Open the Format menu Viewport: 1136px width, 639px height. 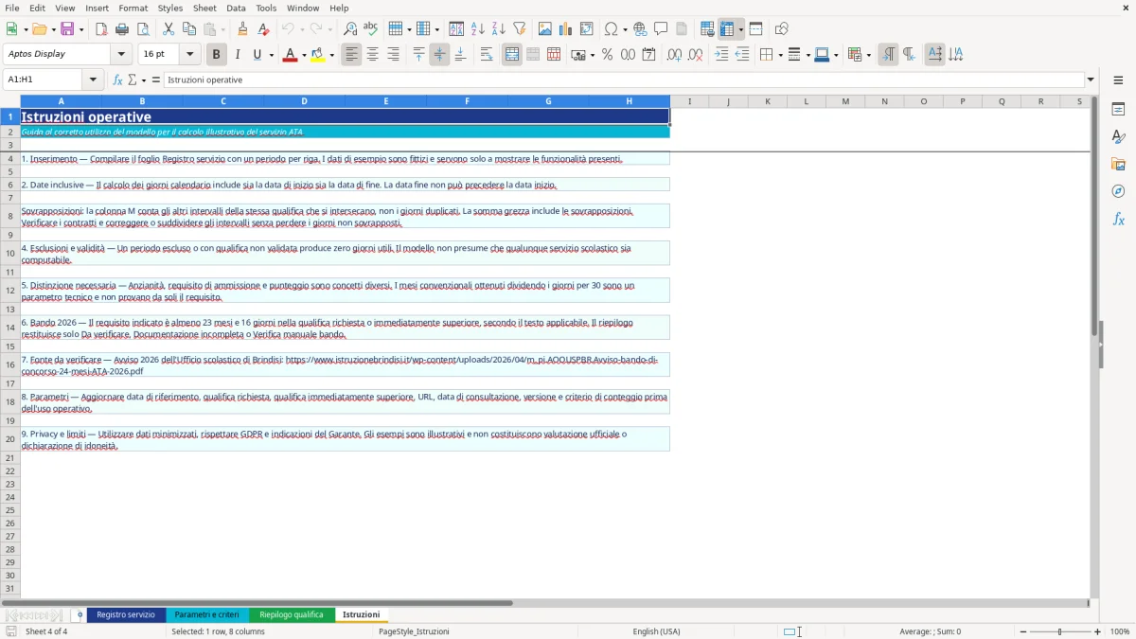[x=133, y=8]
